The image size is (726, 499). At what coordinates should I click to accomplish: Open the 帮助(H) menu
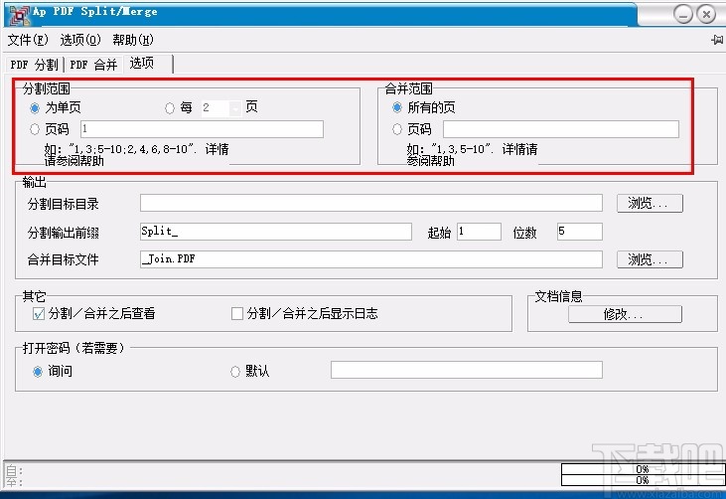pos(133,40)
